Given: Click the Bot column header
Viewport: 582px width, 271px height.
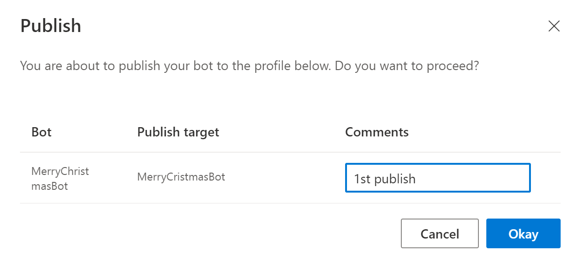Looking at the screenshot, I should [x=41, y=132].
